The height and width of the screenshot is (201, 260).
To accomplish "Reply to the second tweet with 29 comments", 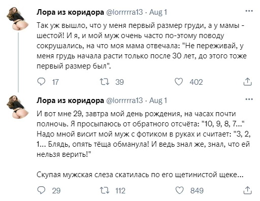I will 41,190.
